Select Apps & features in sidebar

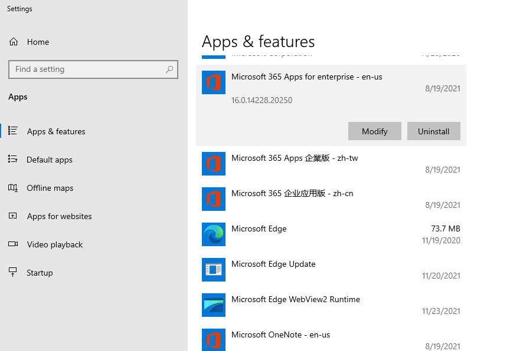[94, 131]
